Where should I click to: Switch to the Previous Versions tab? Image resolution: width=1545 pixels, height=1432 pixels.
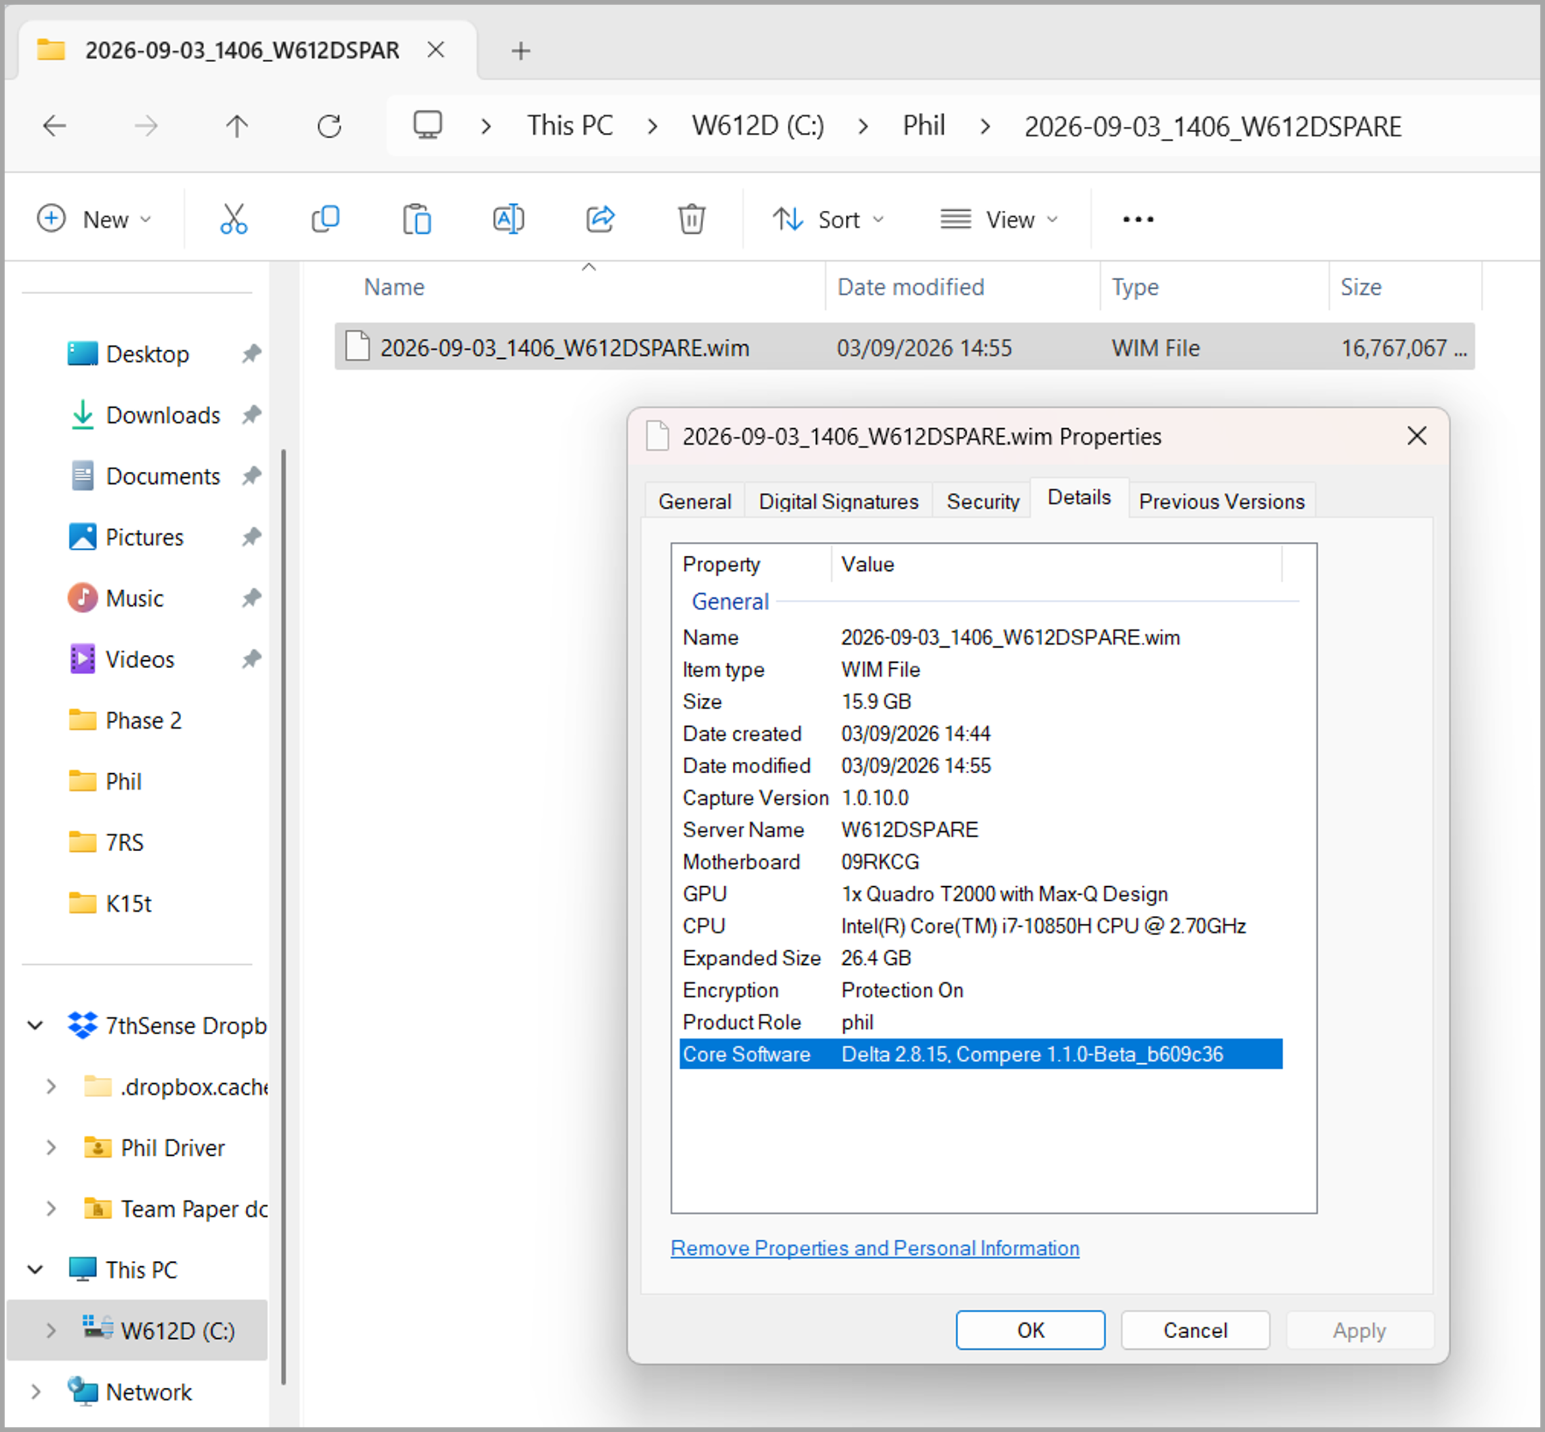click(1222, 502)
